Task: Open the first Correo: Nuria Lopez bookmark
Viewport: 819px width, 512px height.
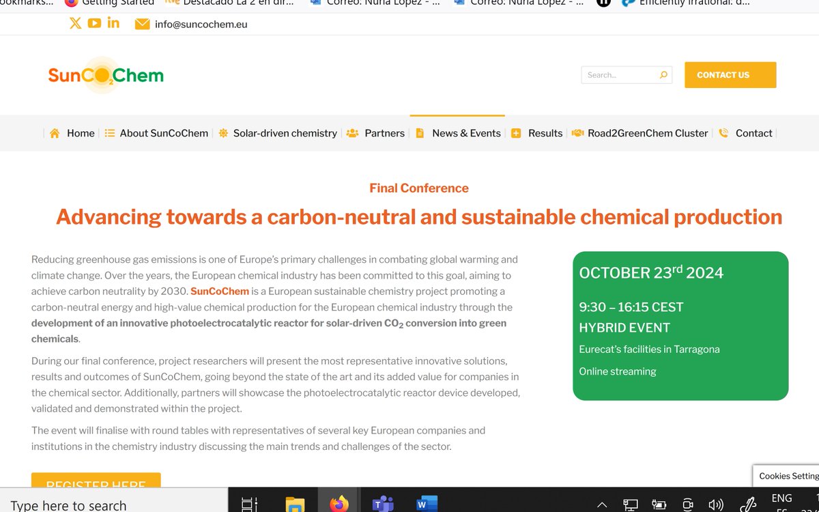Action: (x=374, y=3)
